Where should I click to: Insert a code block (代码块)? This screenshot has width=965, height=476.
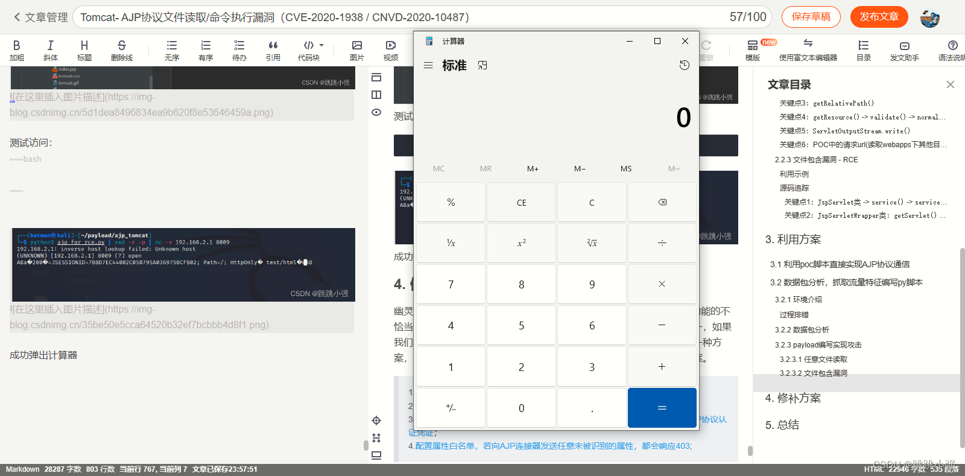[x=309, y=51]
